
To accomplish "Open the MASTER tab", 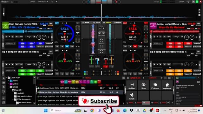I will point(117,22).
